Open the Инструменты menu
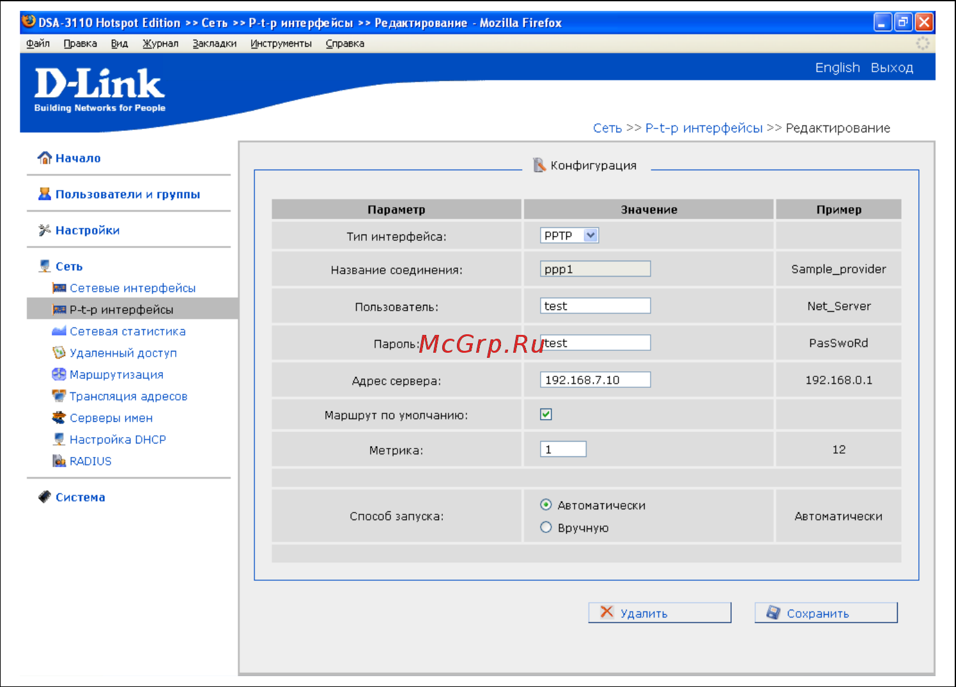The width and height of the screenshot is (956, 687). [x=281, y=43]
